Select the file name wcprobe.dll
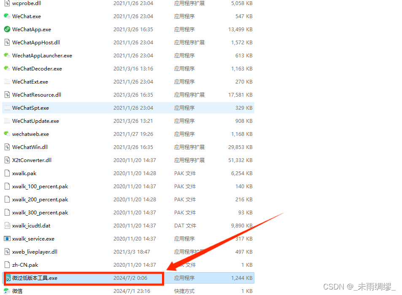This screenshot has height=295, width=402. click(27, 3)
